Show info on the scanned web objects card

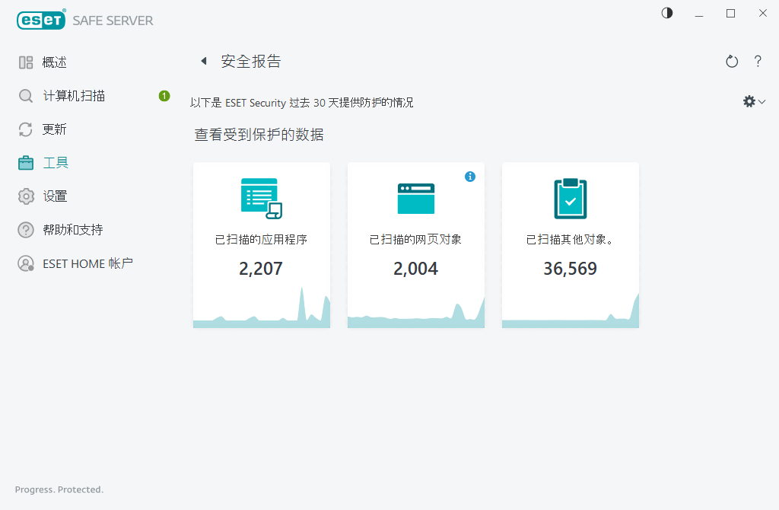tap(470, 176)
